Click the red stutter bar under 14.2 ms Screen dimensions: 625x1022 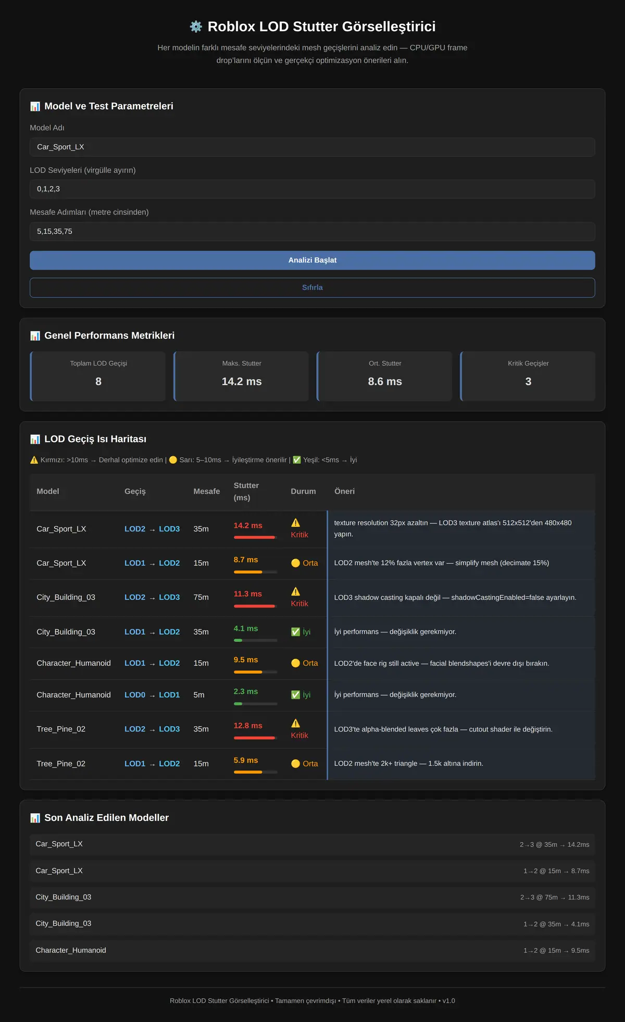pos(254,537)
